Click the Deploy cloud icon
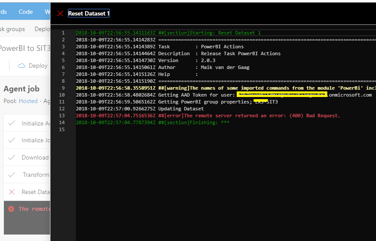376x241 pixels. click(22, 66)
